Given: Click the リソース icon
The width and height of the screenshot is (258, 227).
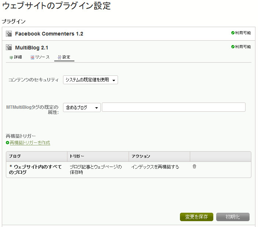Looking at the screenshot, I should point(32,57).
